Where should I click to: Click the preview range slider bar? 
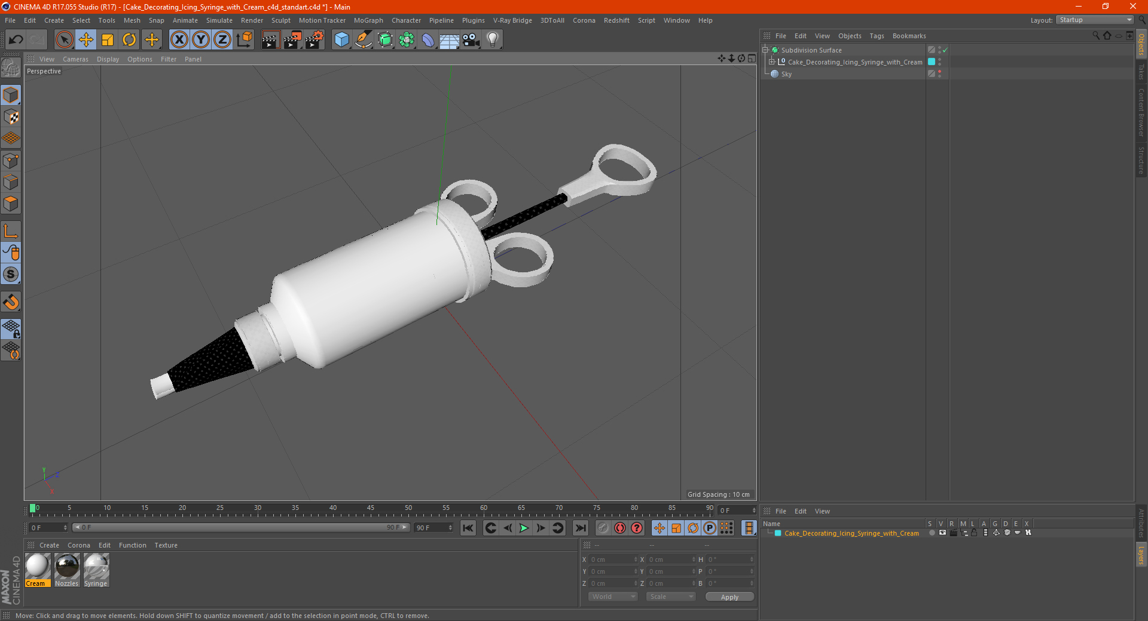tap(241, 527)
